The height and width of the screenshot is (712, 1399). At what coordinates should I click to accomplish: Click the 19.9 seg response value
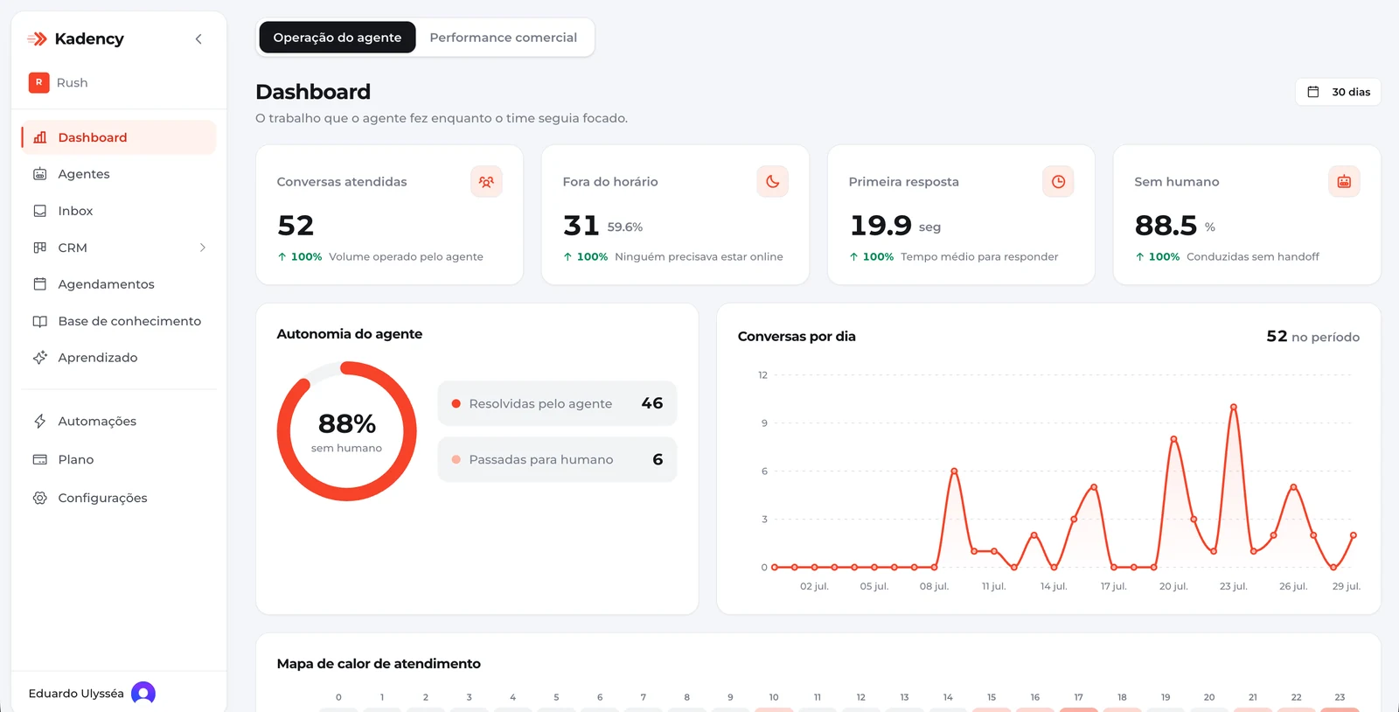[x=894, y=226]
